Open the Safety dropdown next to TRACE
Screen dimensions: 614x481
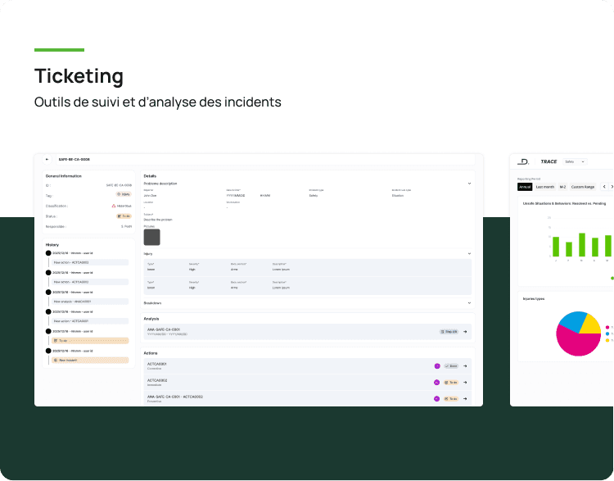[575, 161]
